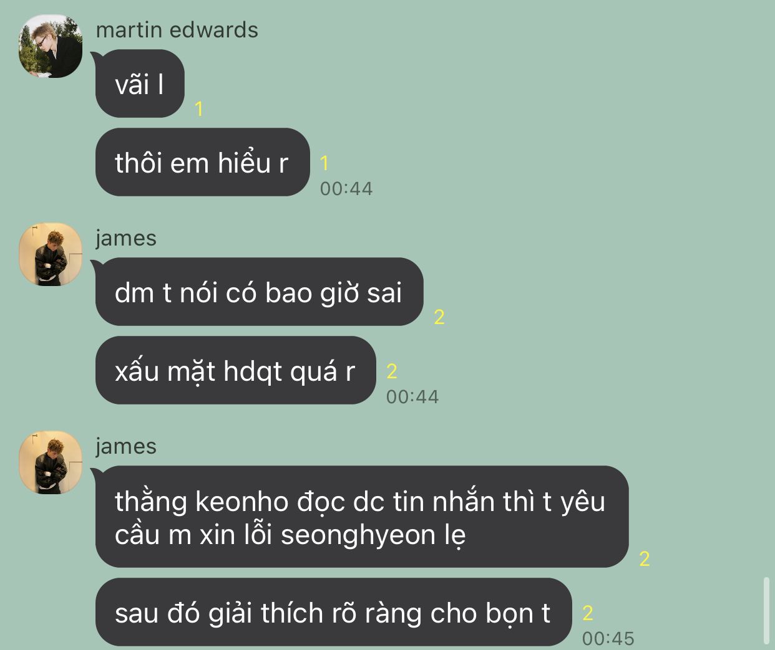Click the first 'james' sender name
Viewport: 775px width, 650px height.
pyautogui.click(x=126, y=238)
